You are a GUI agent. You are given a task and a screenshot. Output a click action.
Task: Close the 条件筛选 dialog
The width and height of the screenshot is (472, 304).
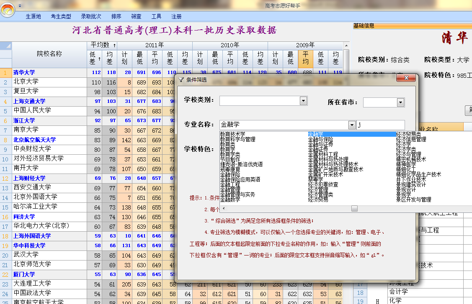pyautogui.click(x=406, y=78)
